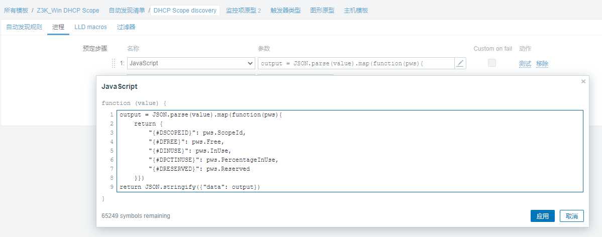Switch to the LLD macros tab
This screenshot has width=602, height=237.
point(90,27)
